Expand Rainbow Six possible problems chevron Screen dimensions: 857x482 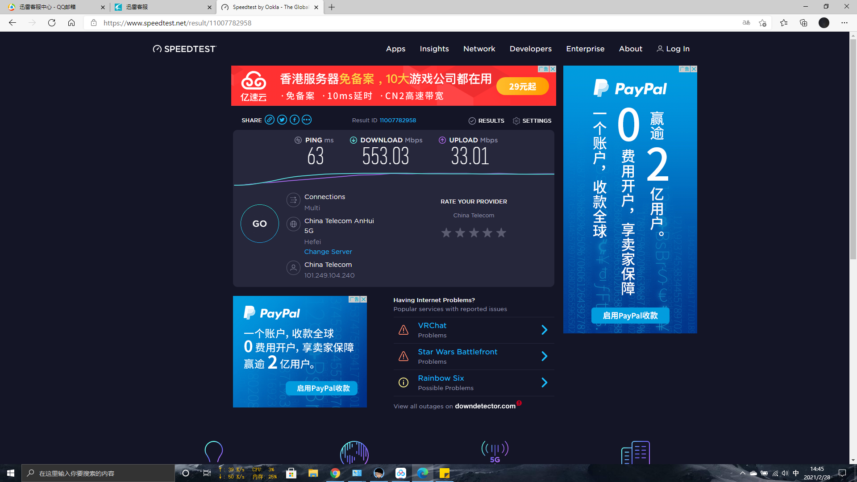544,382
